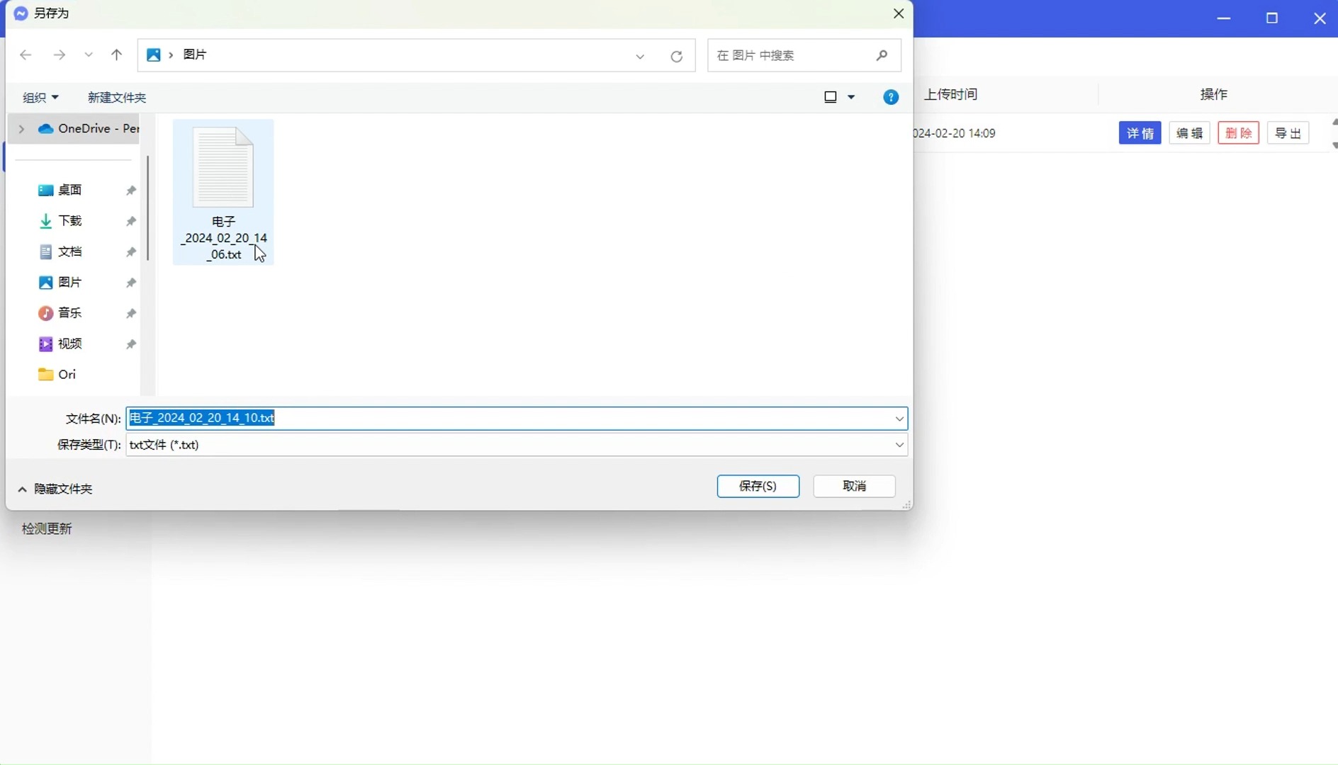The height and width of the screenshot is (765, 1338).
Task: Click 编辑 button in main window
Action: click(1189, 133)
